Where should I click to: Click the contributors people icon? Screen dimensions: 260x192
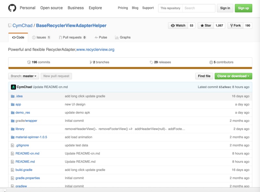tap(211, 62)
